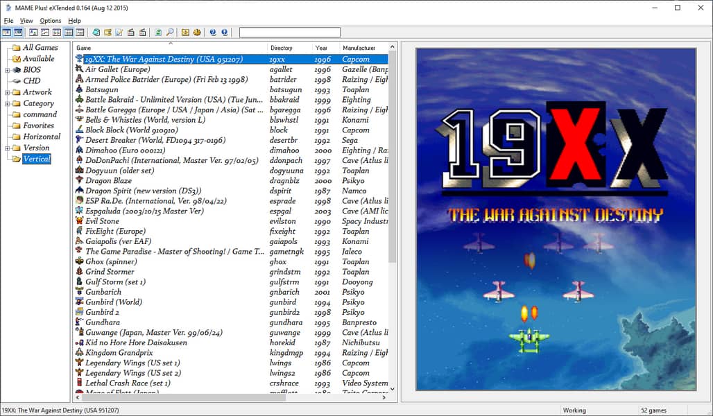
Task: Expand the Artwork folder tree node
Action: click(x=7, y=92)
